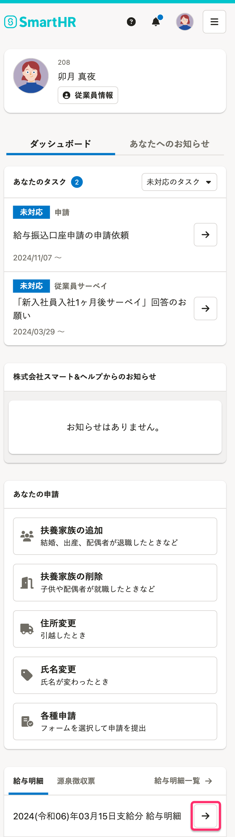Open the 2024年03月15日 給与明細 arrow
235x837 pixels.
pos(205,816)
